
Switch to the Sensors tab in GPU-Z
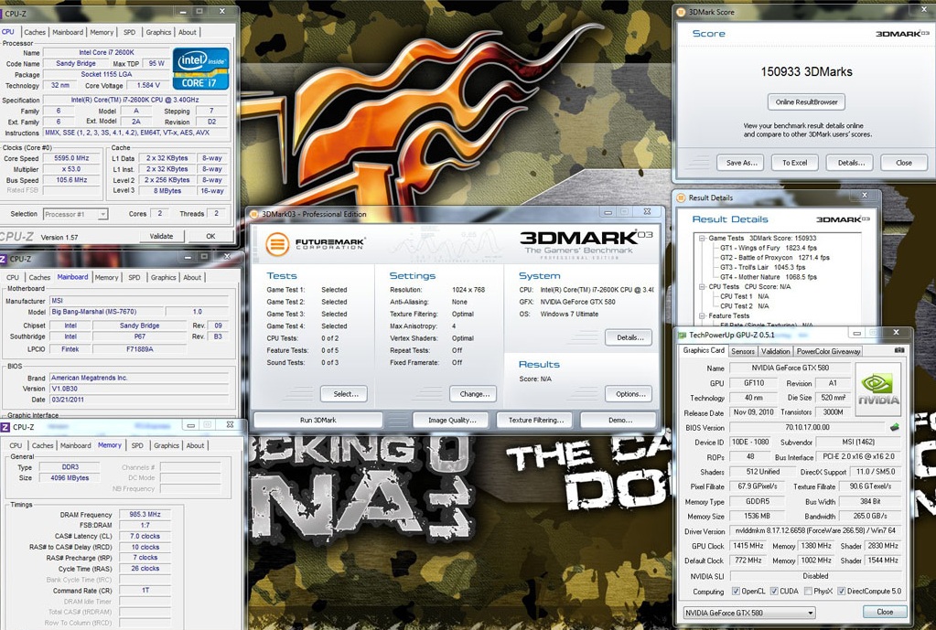743,351
